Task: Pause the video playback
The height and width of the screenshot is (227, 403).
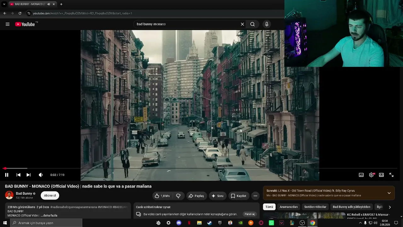Action: (x=7, y=175)
